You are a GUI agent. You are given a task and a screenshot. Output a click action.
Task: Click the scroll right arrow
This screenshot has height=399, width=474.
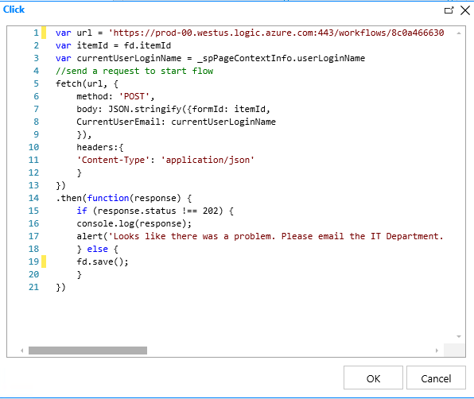click(437, 351)
